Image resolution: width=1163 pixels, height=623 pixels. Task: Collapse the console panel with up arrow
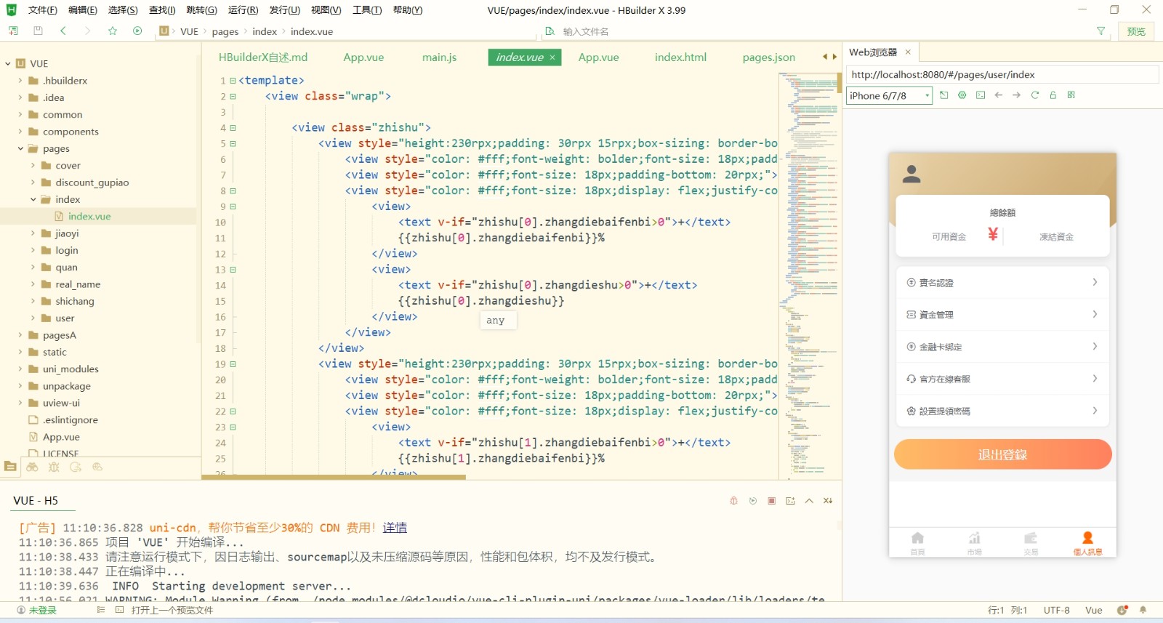pos(809,501)
